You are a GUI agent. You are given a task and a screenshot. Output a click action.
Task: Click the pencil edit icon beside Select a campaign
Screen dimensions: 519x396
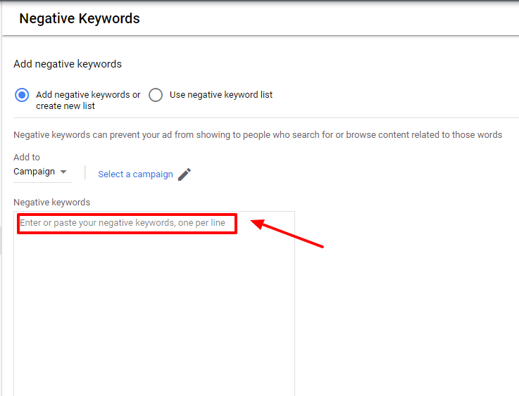coord(185,174)
